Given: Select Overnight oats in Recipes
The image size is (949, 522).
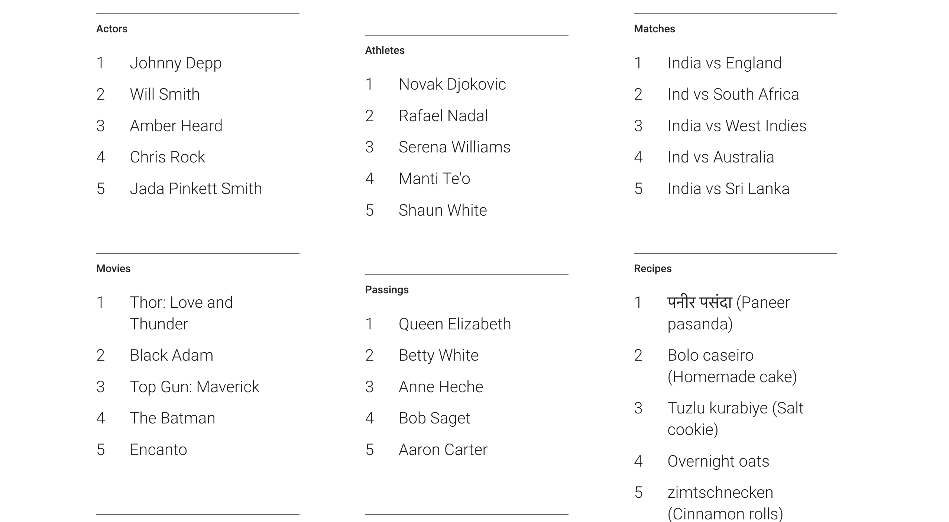Looking at the screenshot, I should click(x=718, y=461).
